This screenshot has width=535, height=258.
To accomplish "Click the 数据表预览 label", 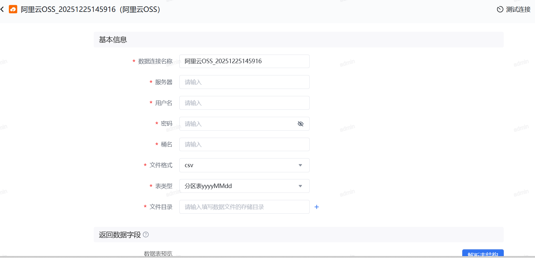I will coord(158,254).
